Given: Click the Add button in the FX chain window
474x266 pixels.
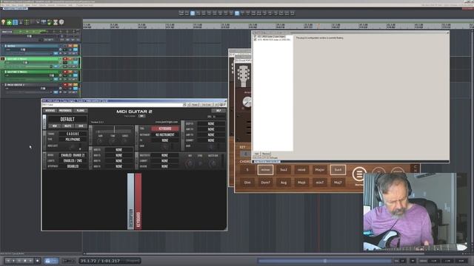Looking at the screenshot, I should (x=256, y=154).
